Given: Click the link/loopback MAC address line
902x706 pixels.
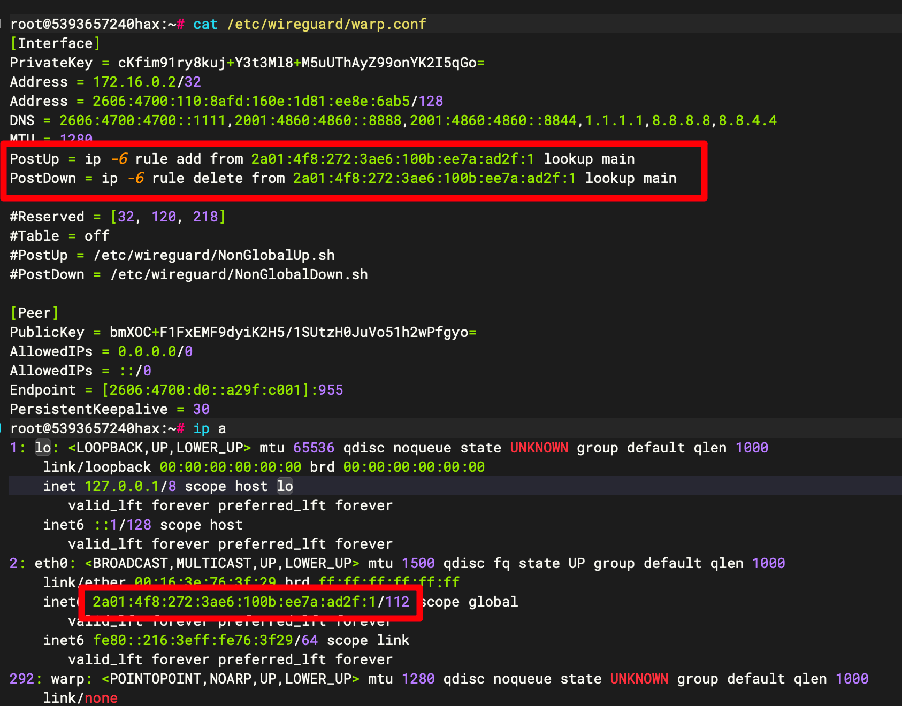Looking at the screenshot, I should 264,467.
